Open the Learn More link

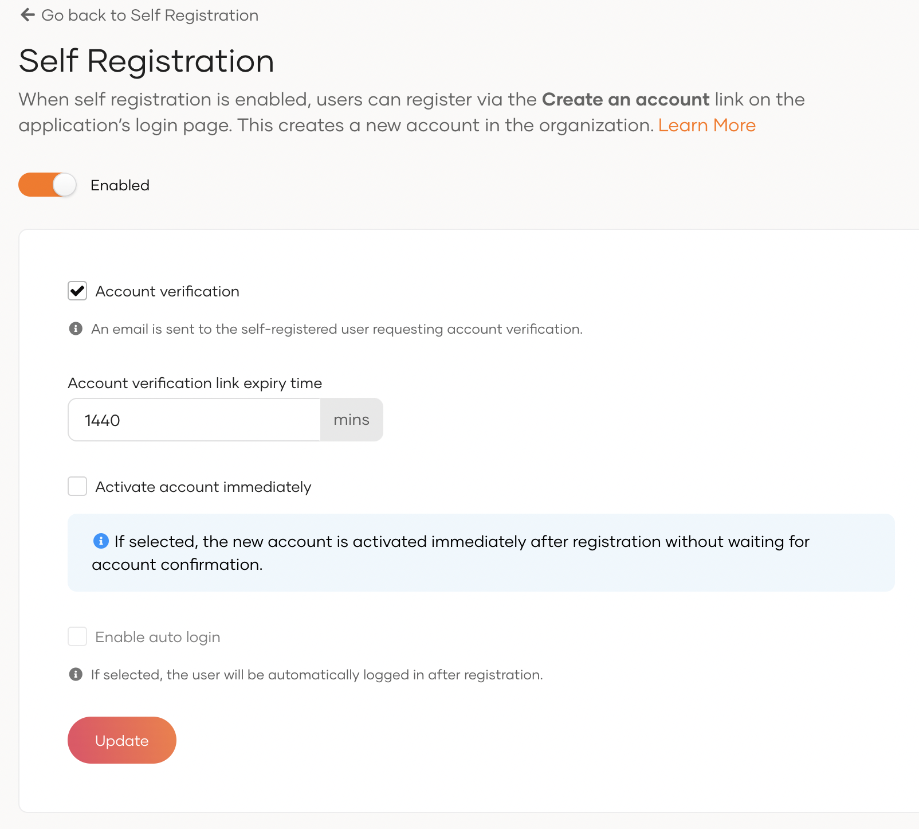(x=707, y=125)
